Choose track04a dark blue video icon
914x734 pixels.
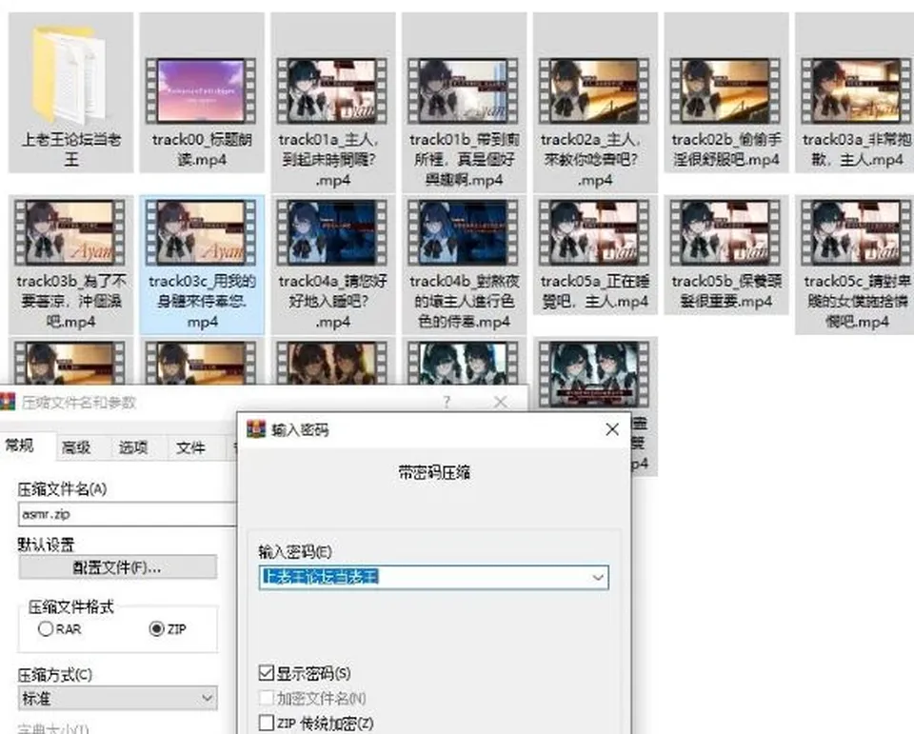(x=333, y=232)
